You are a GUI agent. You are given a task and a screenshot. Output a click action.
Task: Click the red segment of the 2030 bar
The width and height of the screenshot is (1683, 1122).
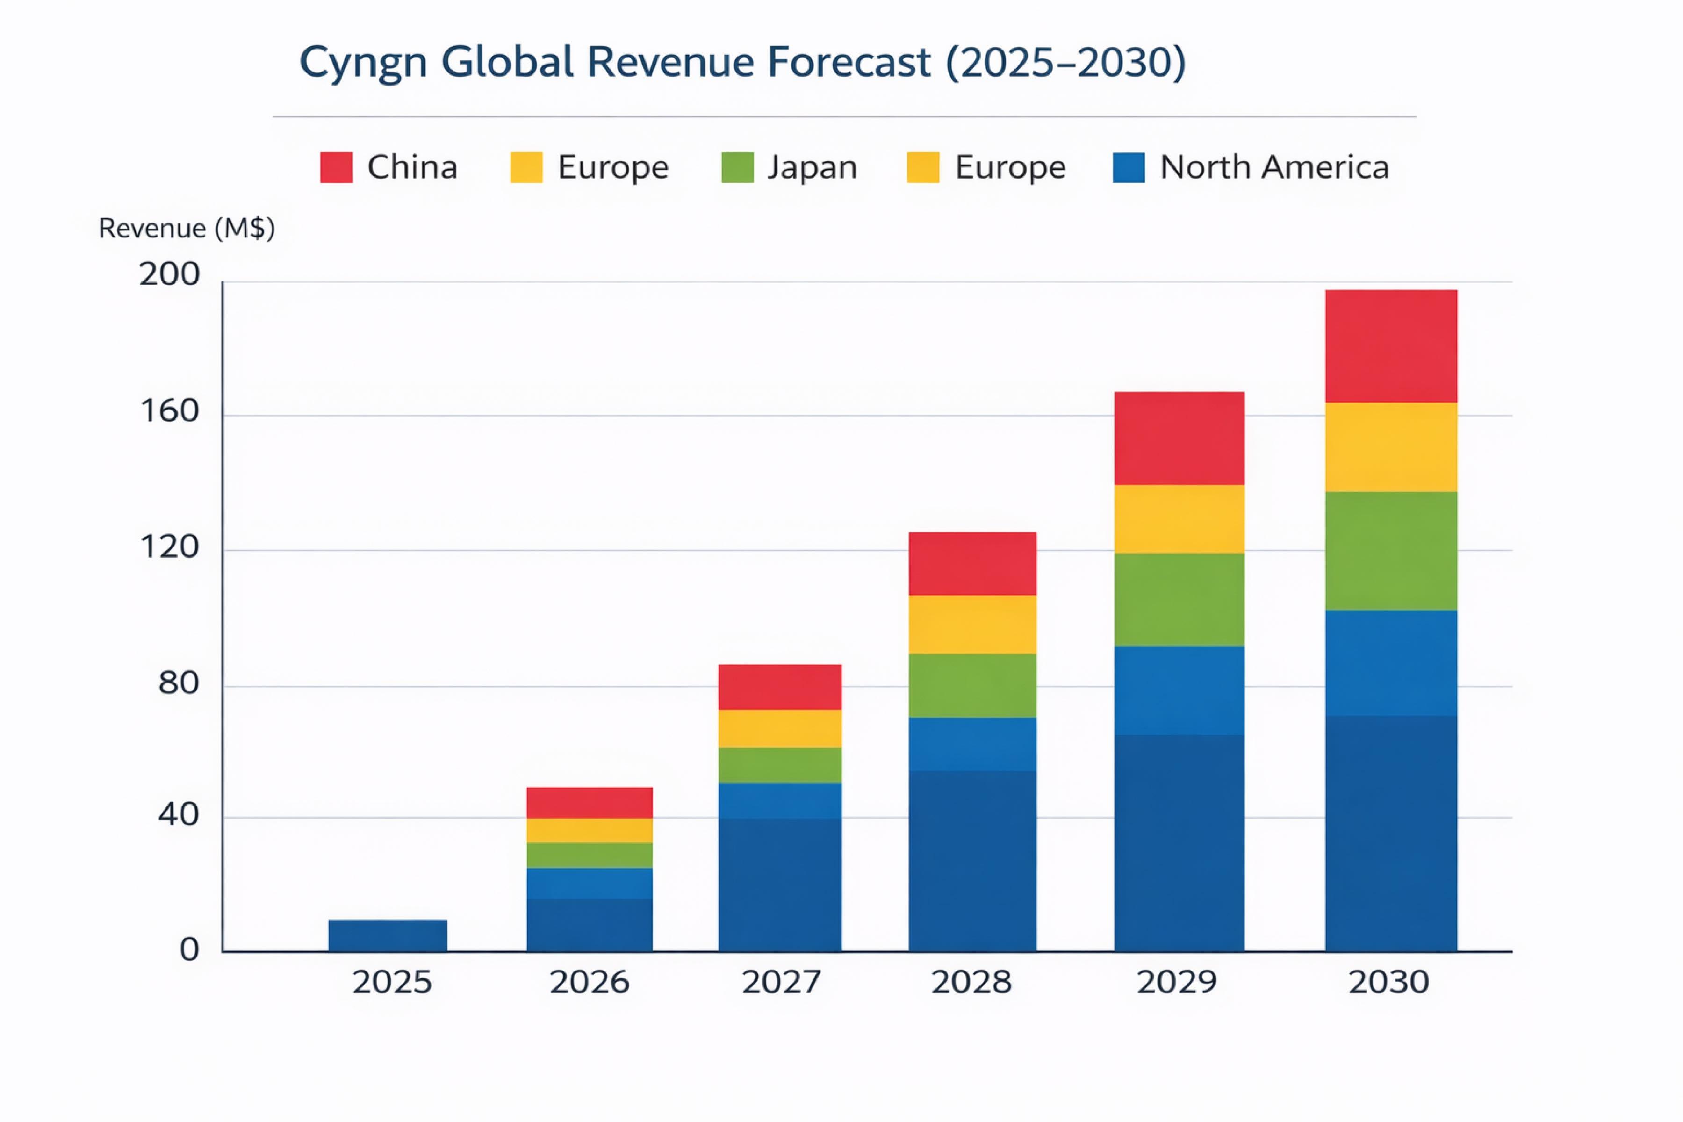[1391, 346]
